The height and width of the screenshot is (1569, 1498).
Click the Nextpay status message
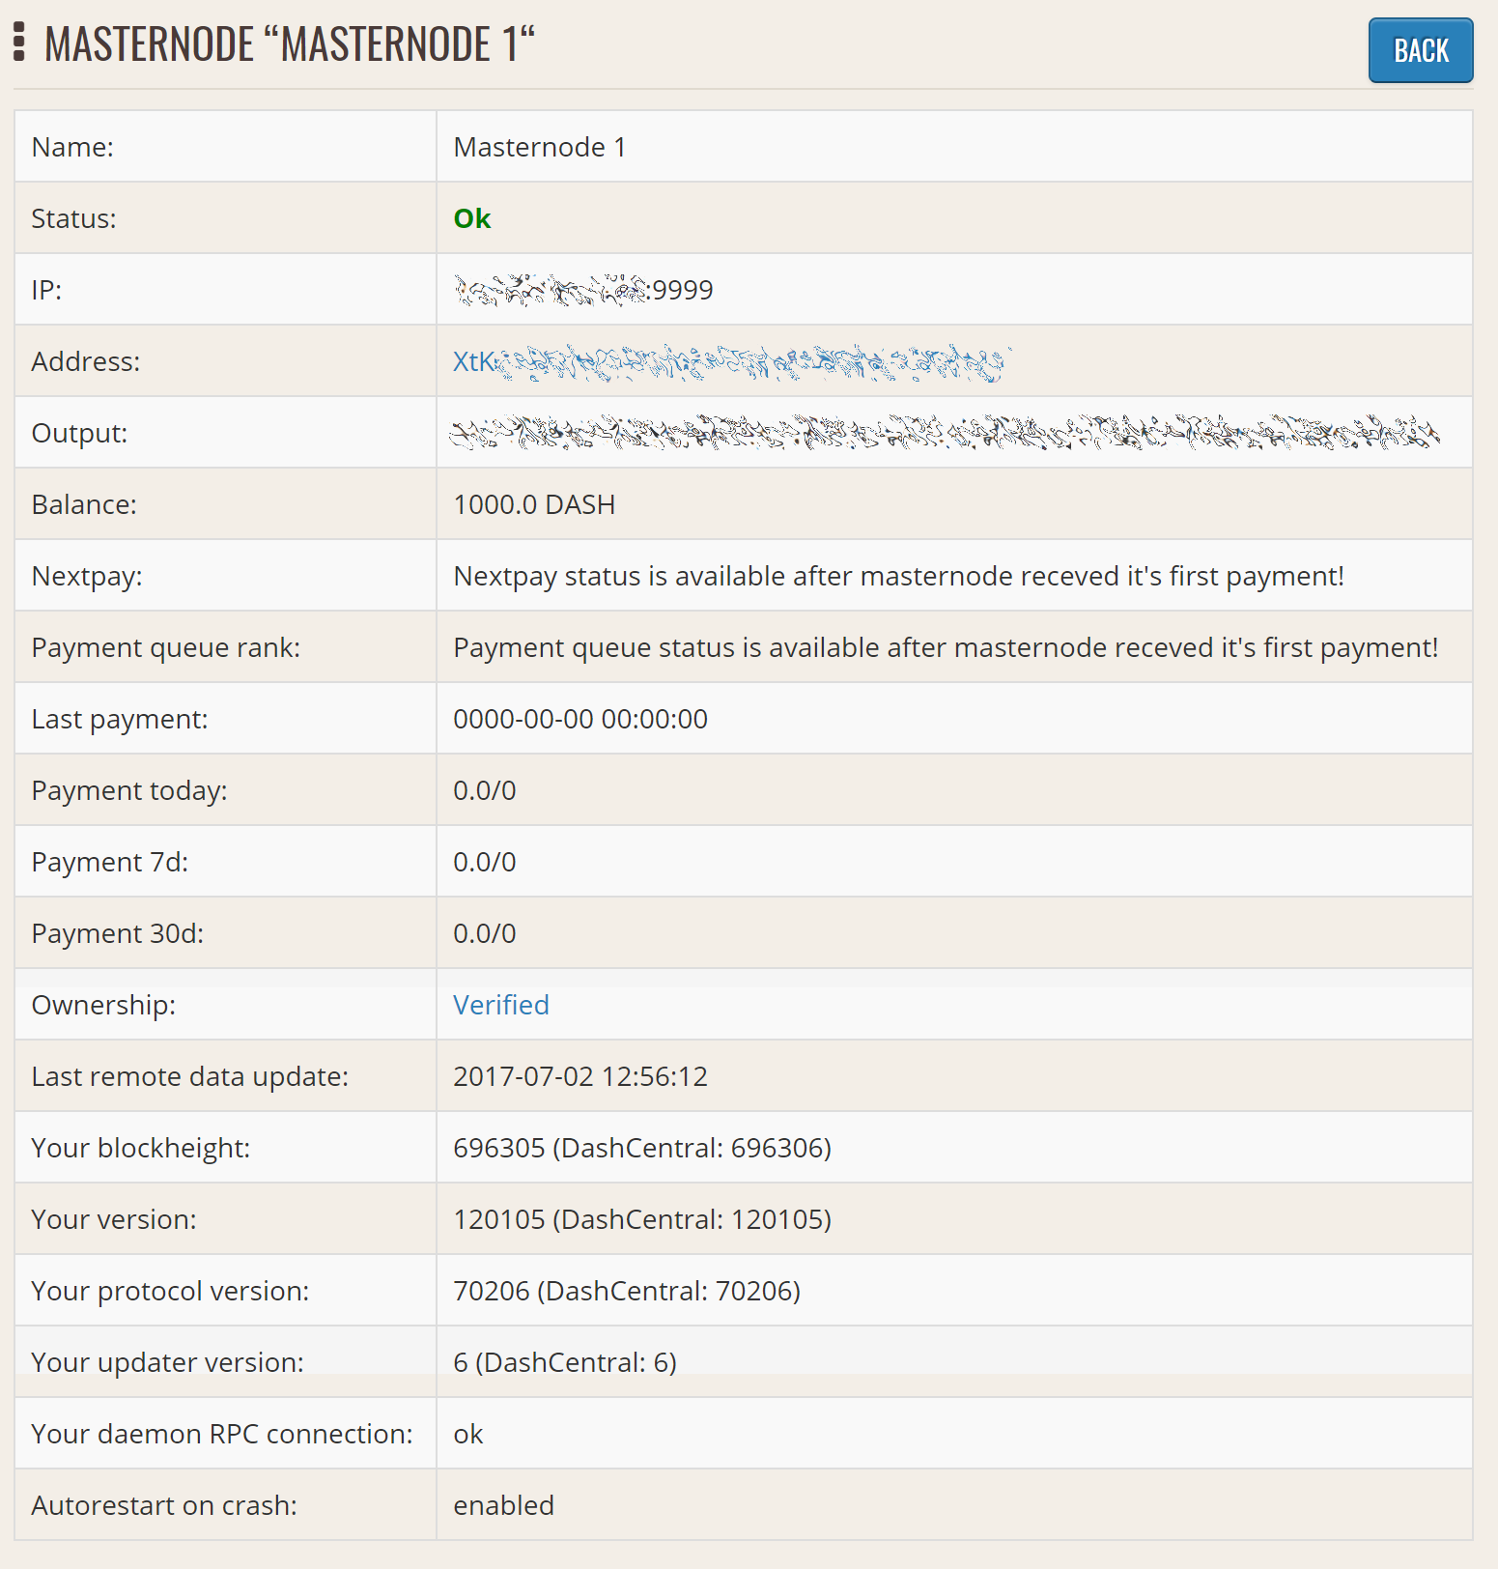[x=898, y=577]
